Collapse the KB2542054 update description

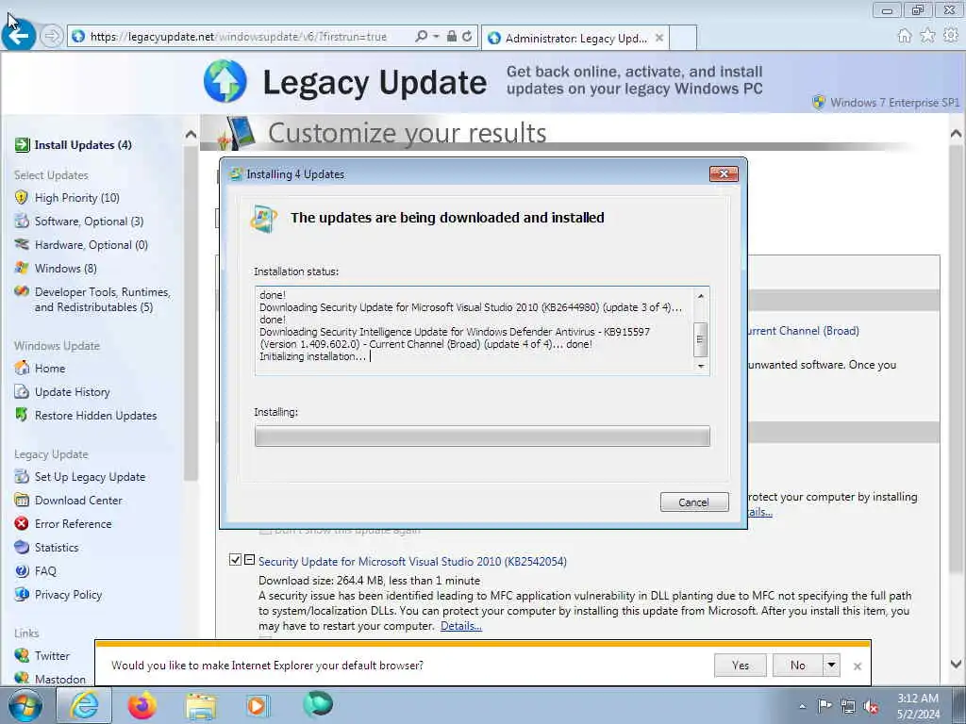249,560
